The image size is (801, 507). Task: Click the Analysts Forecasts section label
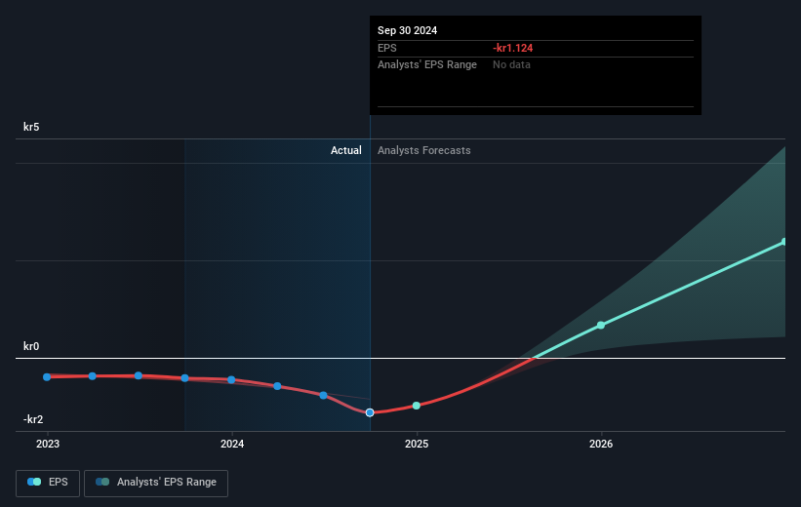pyautogui.click(x=424, y=150)
